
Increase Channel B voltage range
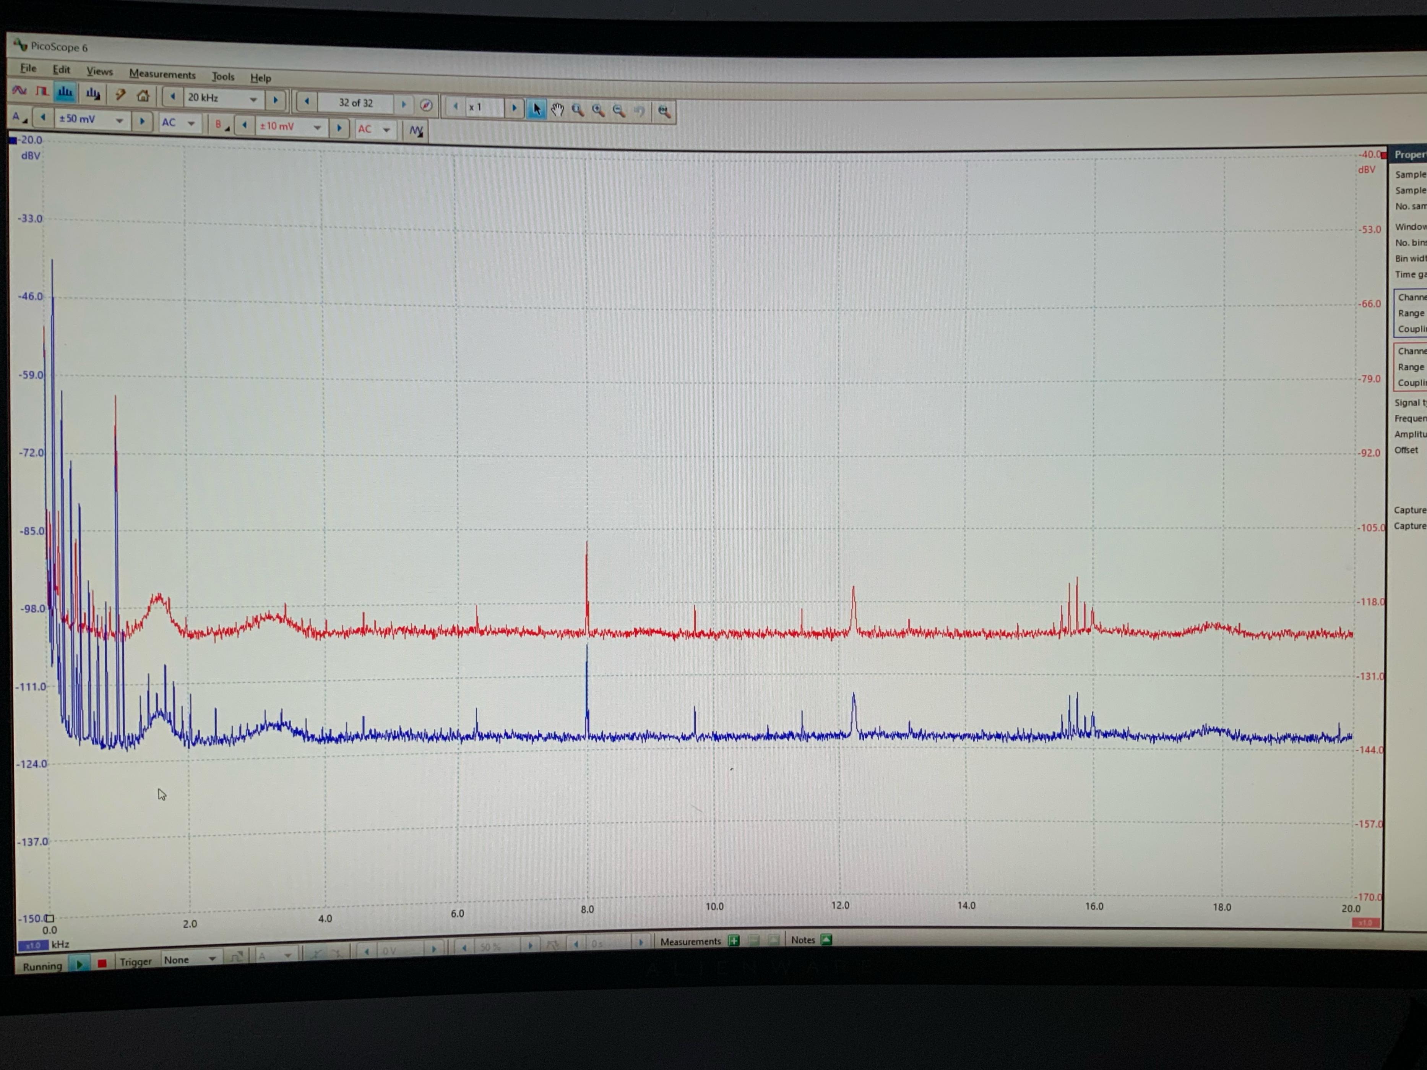click(339, 128)
